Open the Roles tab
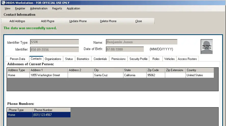Screen dimensions: 226x126 [156, 59]
